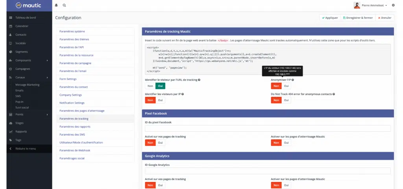Click the Rapports line chart icon

tap(11, 132)
